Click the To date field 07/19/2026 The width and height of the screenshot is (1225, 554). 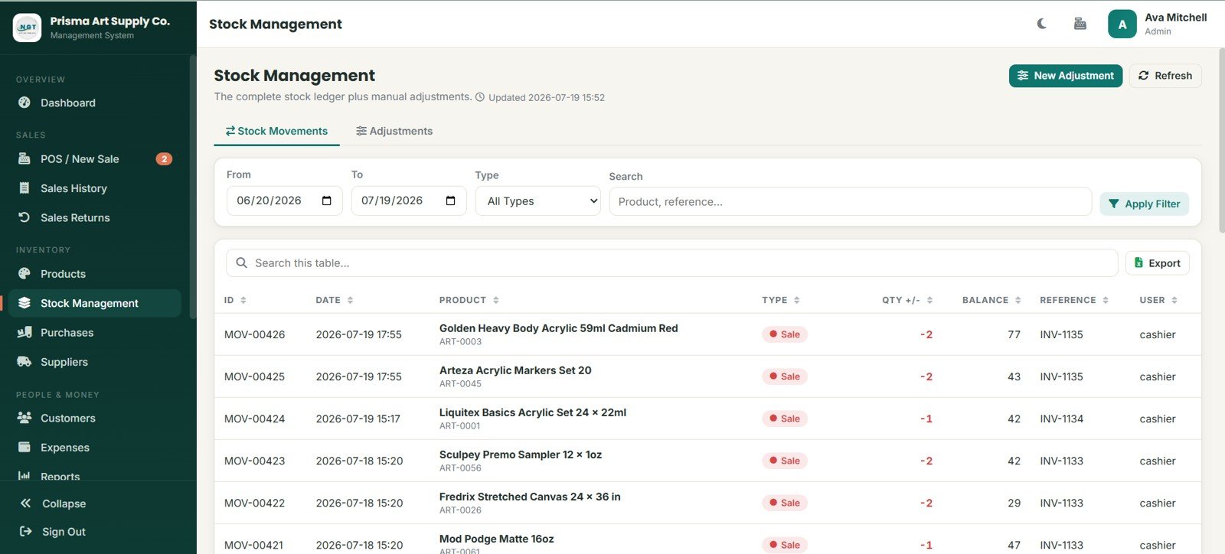click(x=409, y=200)
